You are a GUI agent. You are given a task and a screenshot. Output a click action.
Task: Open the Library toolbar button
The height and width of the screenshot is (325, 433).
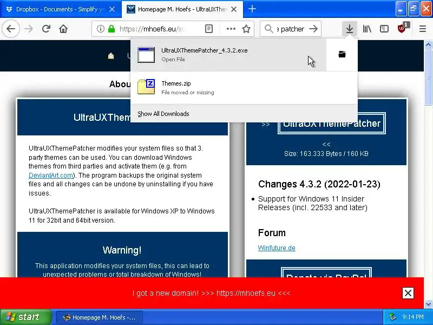[x=367, y=29]
